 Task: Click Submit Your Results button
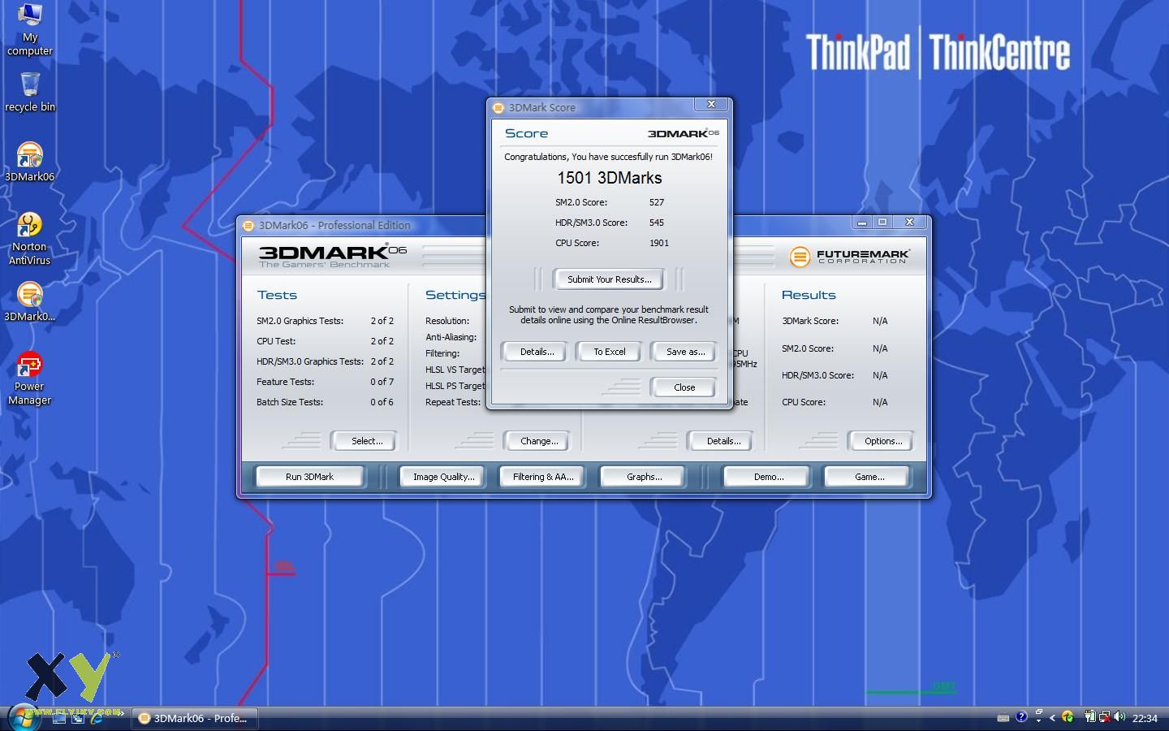(x=609, y=279)
